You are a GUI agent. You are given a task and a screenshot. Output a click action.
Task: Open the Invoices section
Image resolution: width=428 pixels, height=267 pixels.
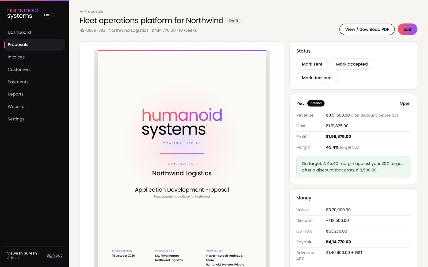(x=35, y=57)
